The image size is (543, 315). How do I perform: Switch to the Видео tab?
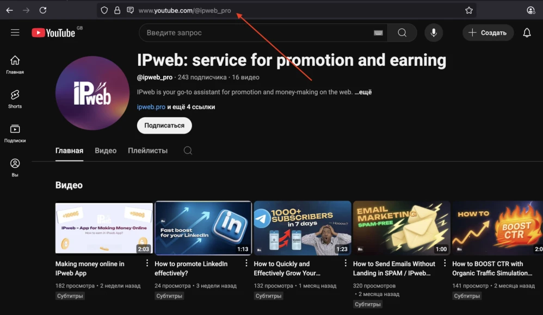[x=105, y=150]
